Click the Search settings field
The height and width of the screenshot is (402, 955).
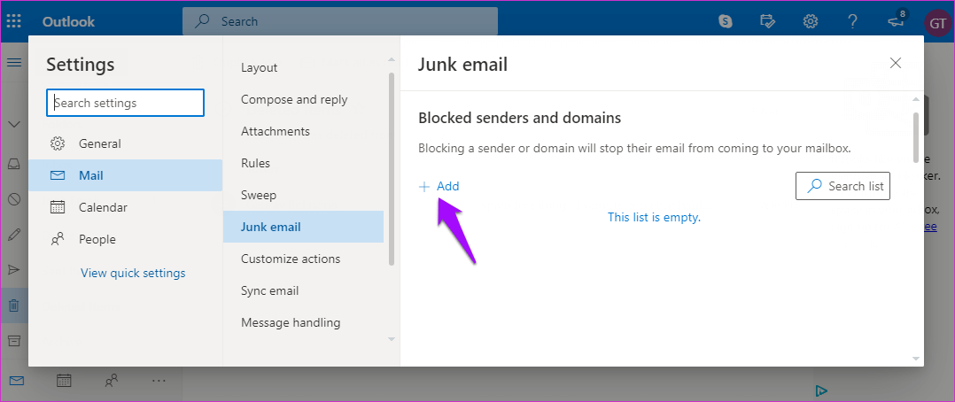126,103
